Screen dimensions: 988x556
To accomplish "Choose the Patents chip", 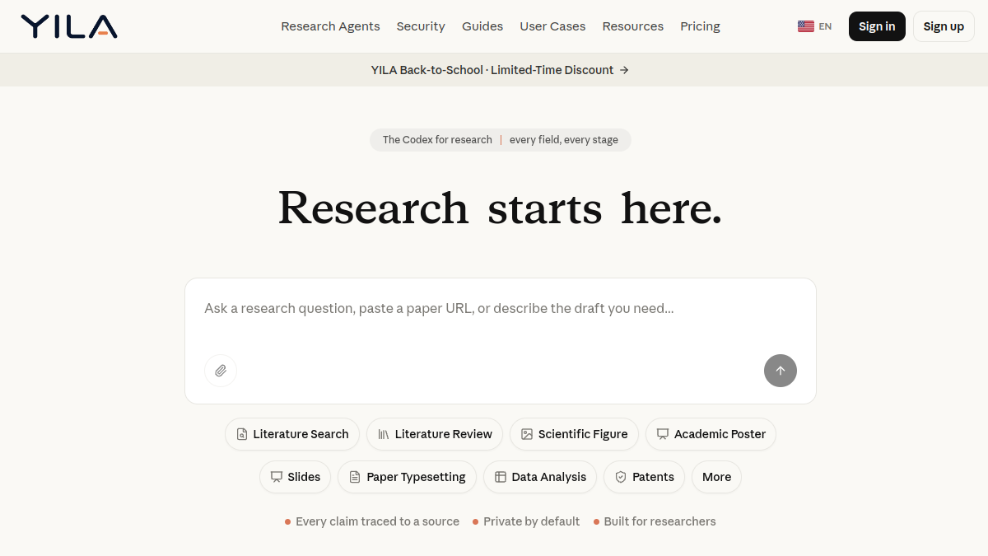I will 644,477.
